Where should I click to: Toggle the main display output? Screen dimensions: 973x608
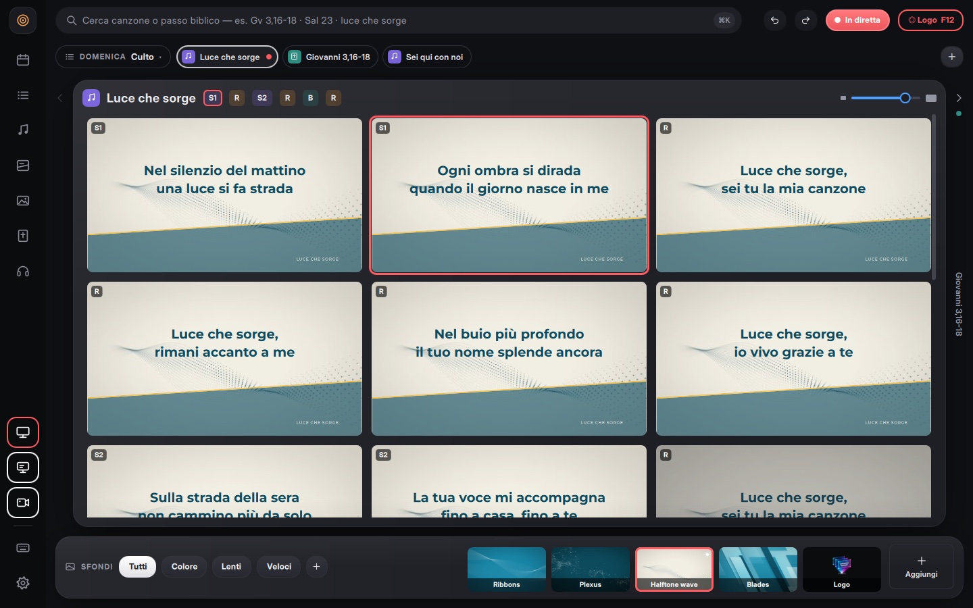pyautogui.click(x=23, y=432)
